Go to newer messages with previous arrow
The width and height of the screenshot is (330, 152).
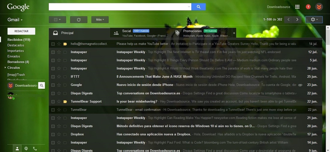pos(289,19)
